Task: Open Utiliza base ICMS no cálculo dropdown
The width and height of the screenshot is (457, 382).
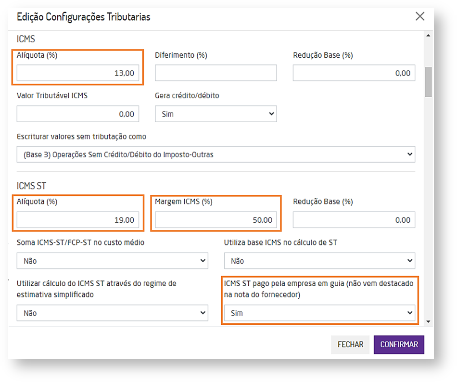Action: point(319,261)
